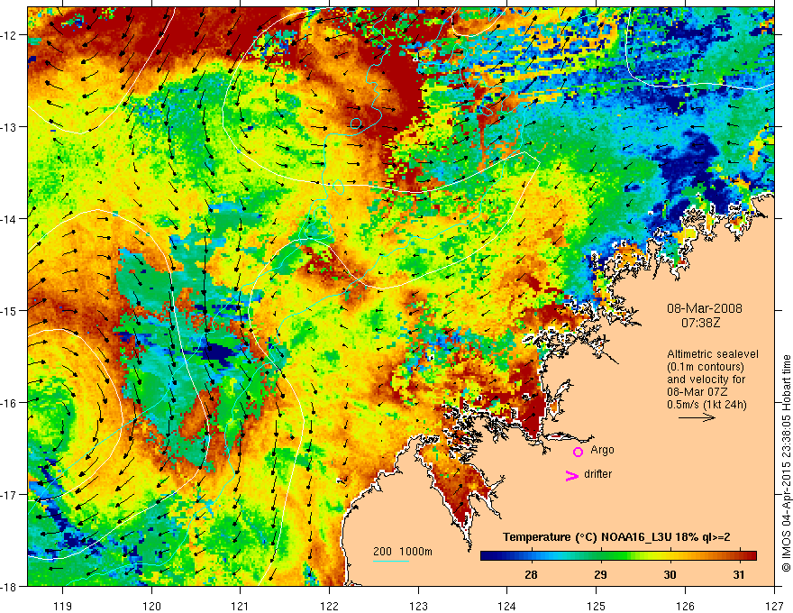Viewport: 793px width, 613px height.
Task: Click the "0.5m/s (1kt 24h)" text
Action: [706, 404]
